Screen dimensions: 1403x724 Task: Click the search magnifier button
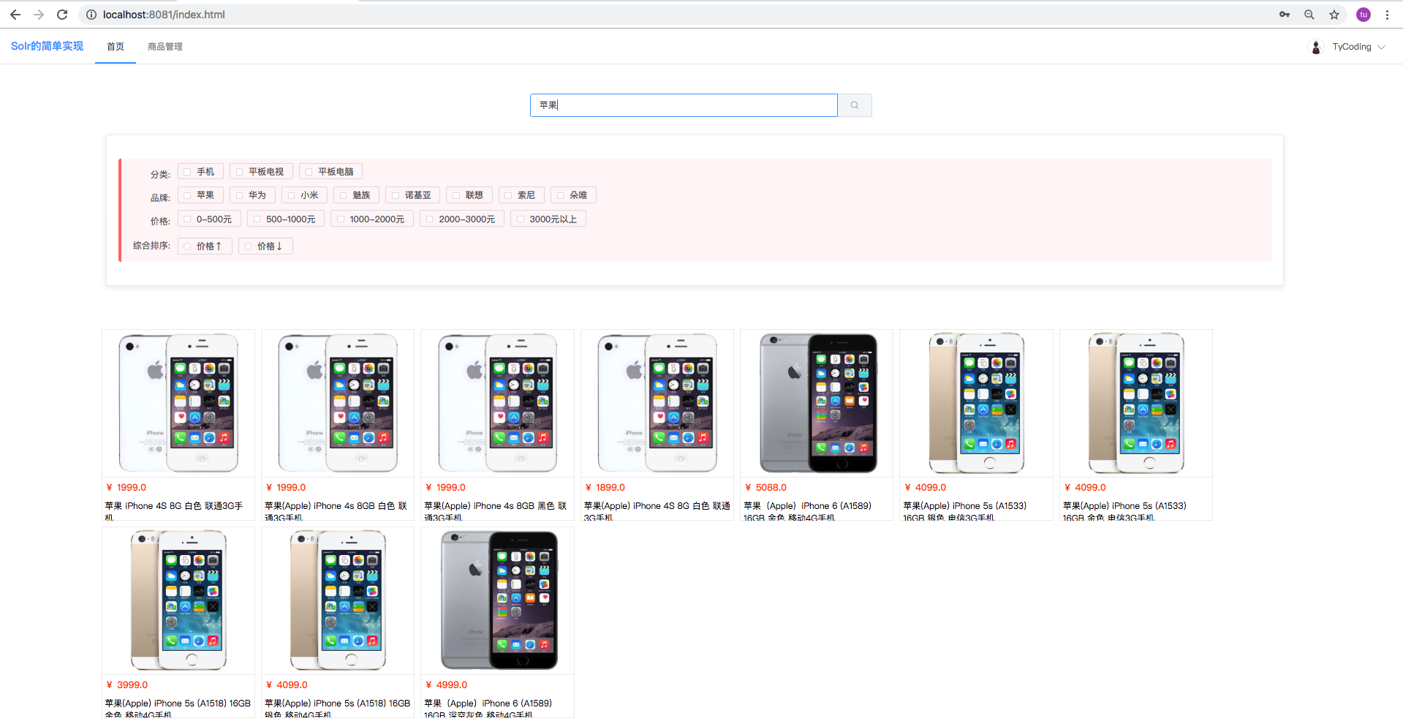pos(855,105)
